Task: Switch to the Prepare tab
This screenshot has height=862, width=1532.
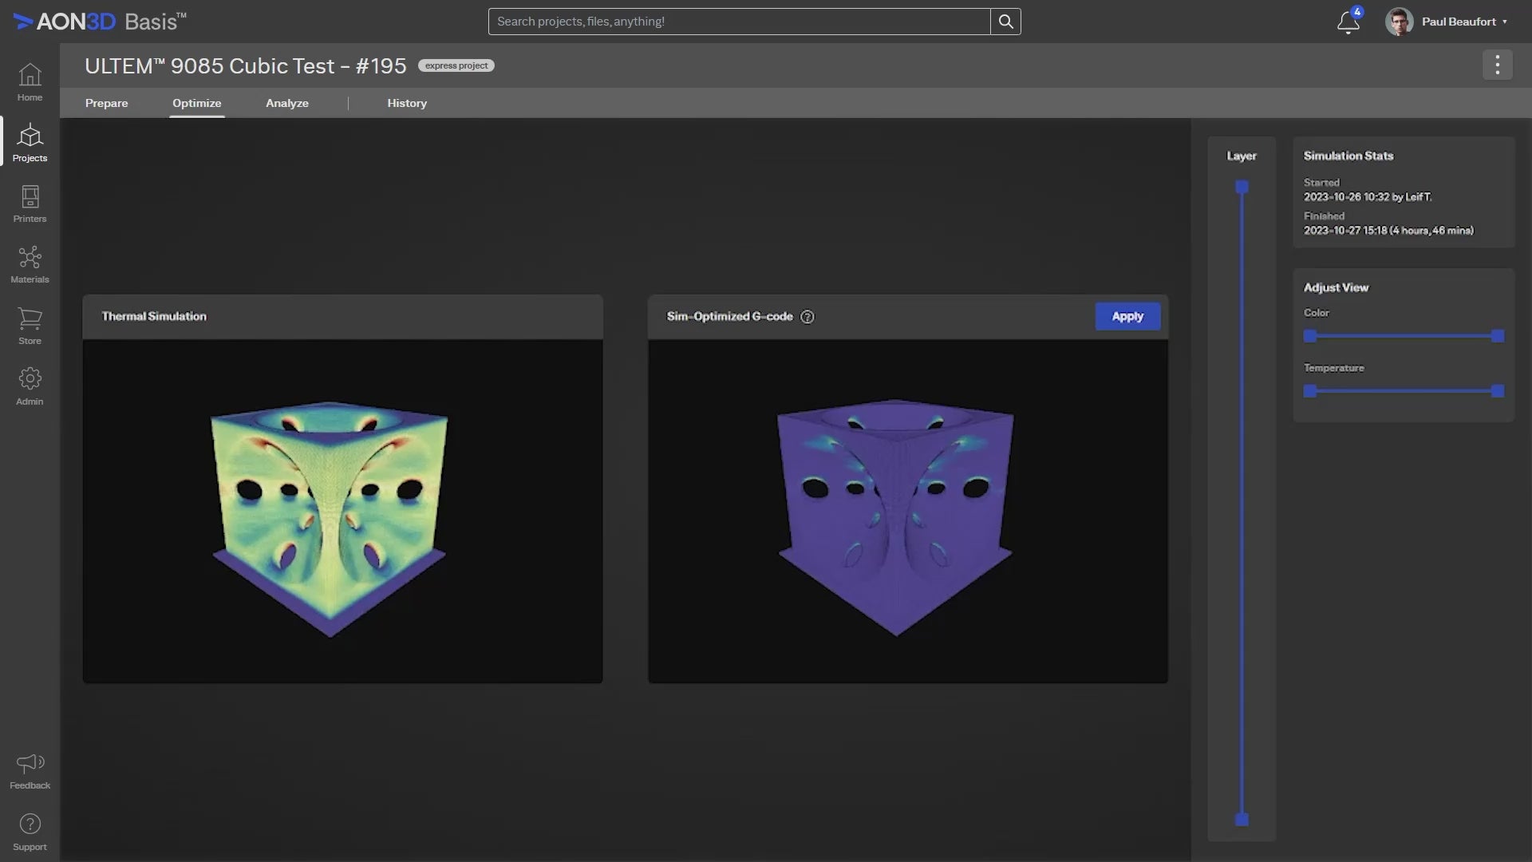Action: pyautogui.click(x=106, y=103)
